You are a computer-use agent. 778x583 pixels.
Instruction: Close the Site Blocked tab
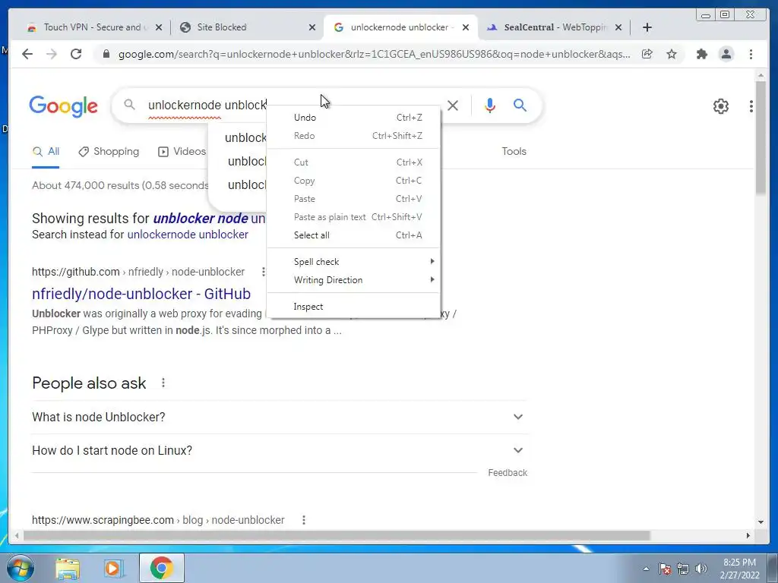tap(312, 27)
